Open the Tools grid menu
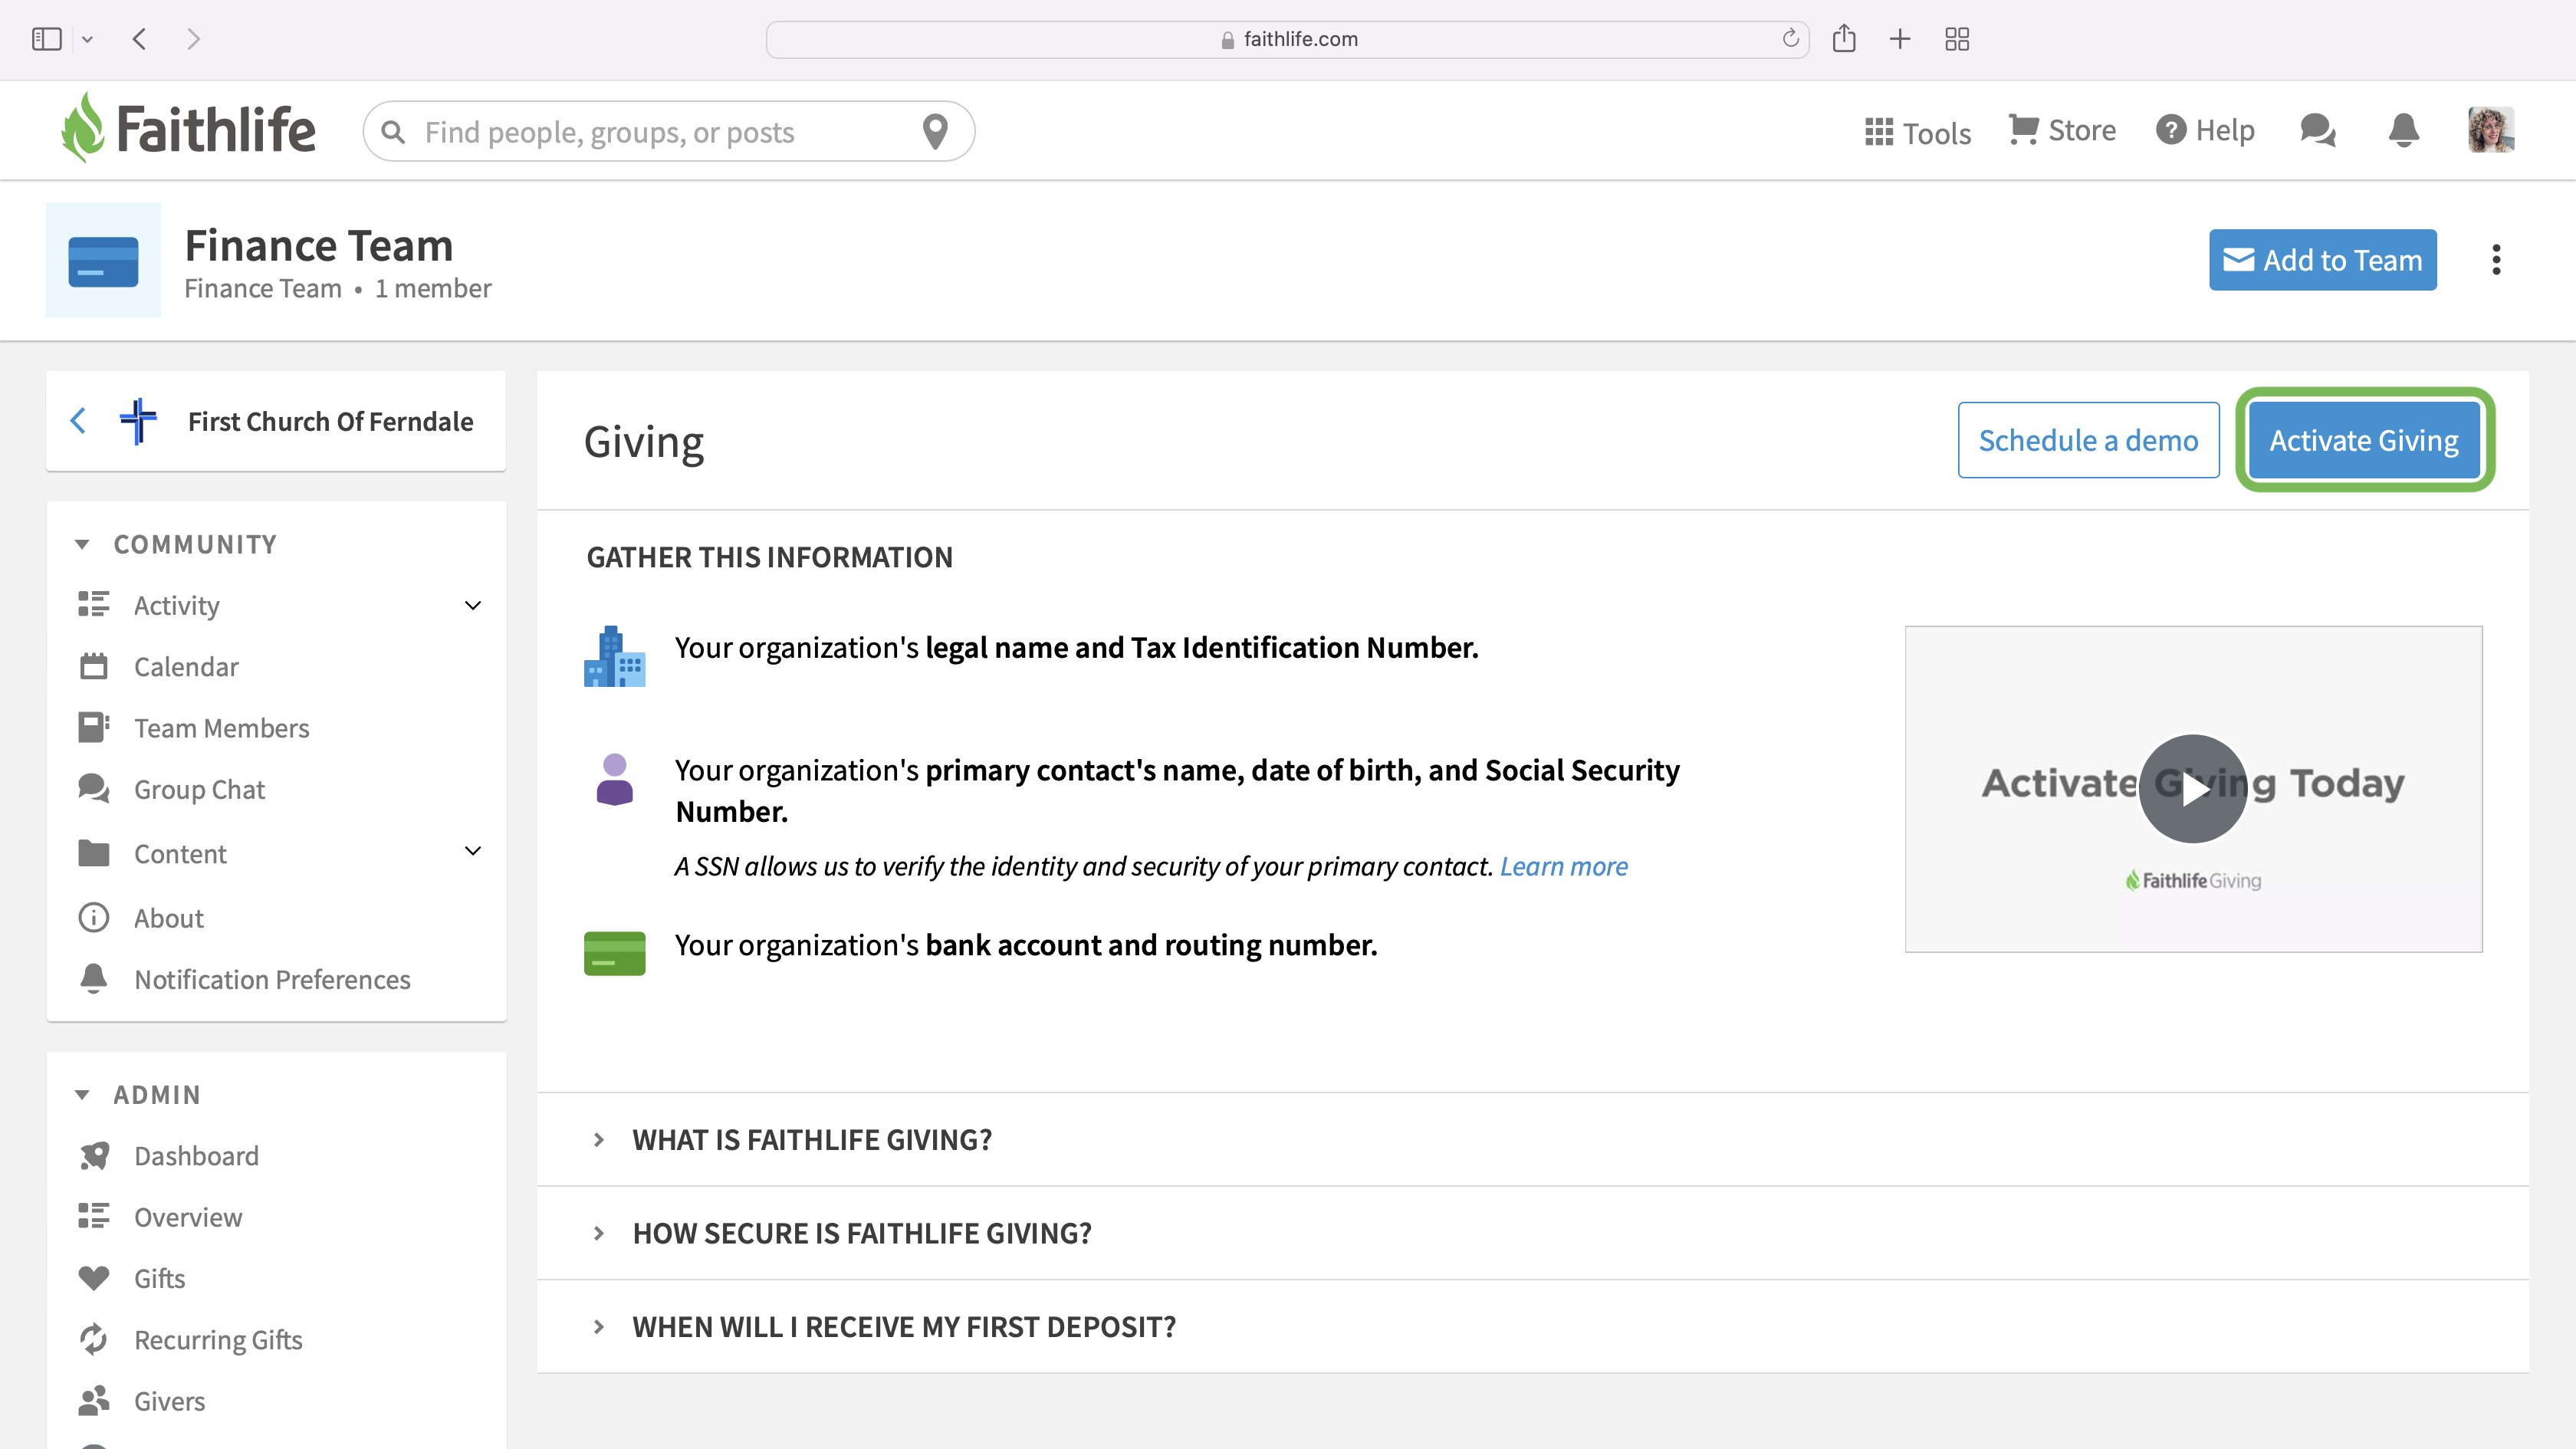 pos(1917,132)
